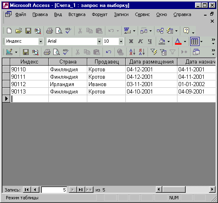Sort ascending with the А-Я icon

point(132,52)
